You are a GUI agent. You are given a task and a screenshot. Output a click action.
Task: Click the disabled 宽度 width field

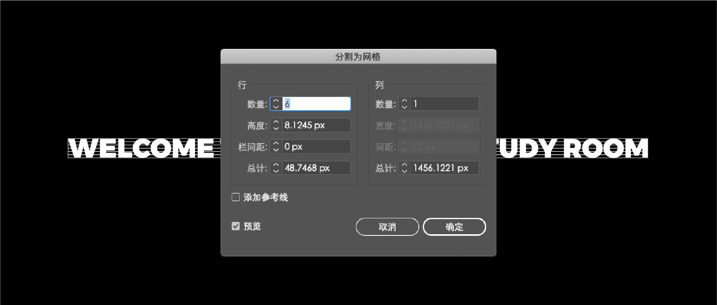pyautogui.click(x=444, y=125)
